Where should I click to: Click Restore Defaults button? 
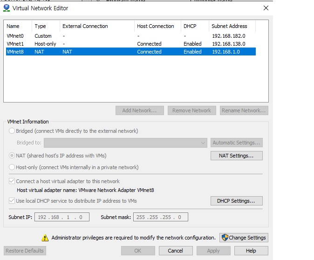(x=25, y=251)
